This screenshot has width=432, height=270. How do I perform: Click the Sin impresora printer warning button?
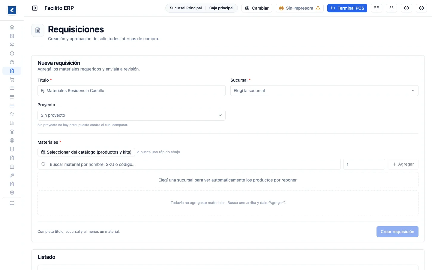(300, 8)
